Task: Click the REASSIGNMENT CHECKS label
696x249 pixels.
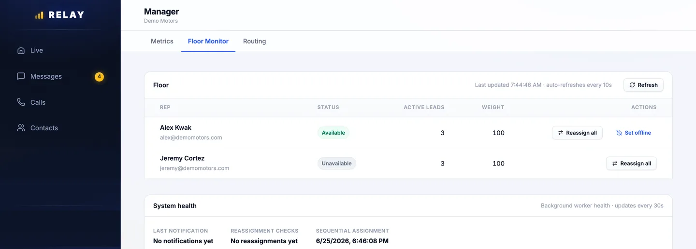Action: (264, 231)
